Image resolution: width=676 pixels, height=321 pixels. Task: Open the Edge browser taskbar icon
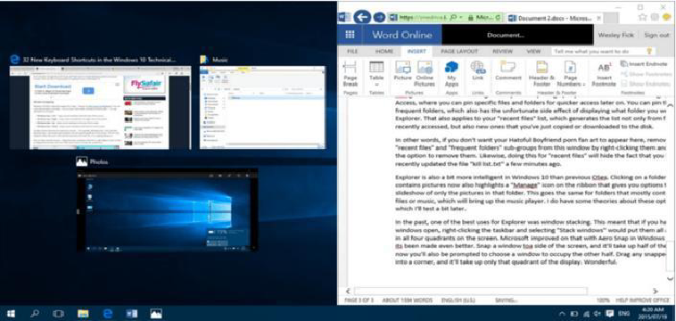click(x=107, y=314)
